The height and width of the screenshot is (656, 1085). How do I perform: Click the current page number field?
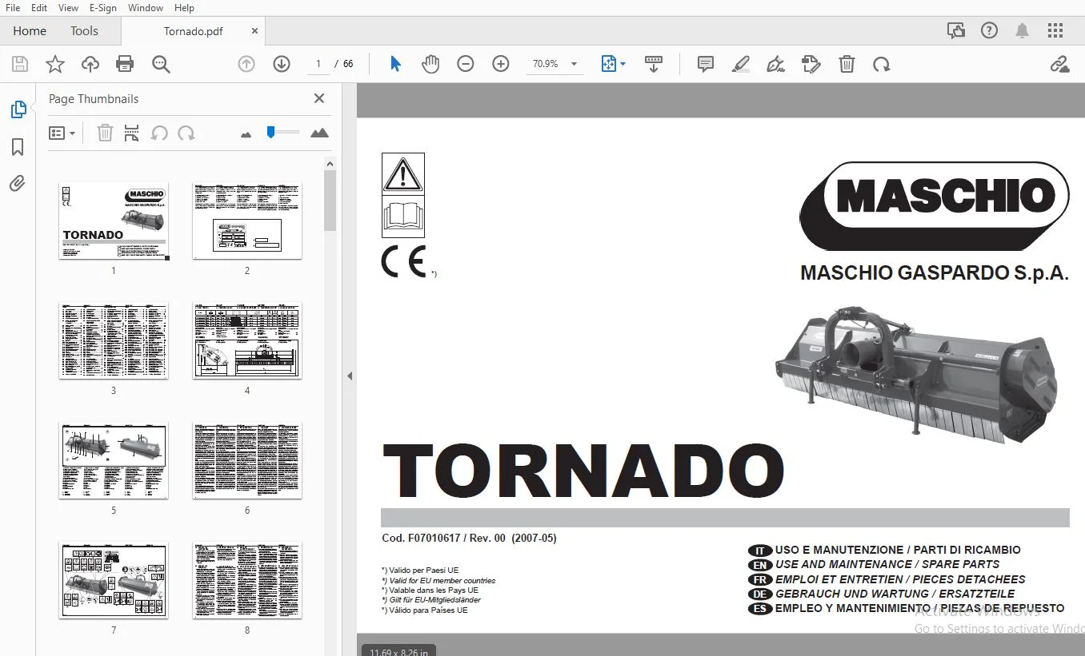[x=318, y=64]
